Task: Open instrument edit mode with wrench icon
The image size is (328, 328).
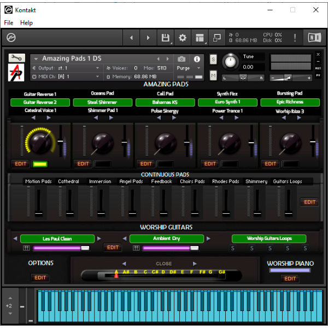Action: [17, 58]
